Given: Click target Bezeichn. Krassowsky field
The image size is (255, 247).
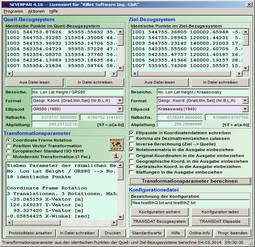Looking at the screenshot, I should click(x=203, y=92).
